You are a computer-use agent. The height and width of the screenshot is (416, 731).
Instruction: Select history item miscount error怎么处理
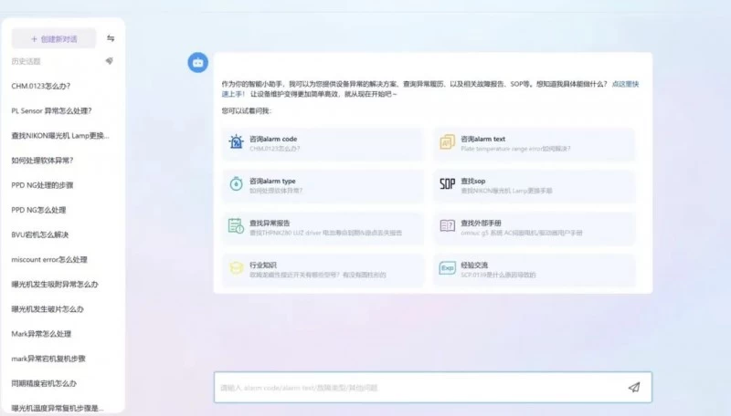[49, 259]
